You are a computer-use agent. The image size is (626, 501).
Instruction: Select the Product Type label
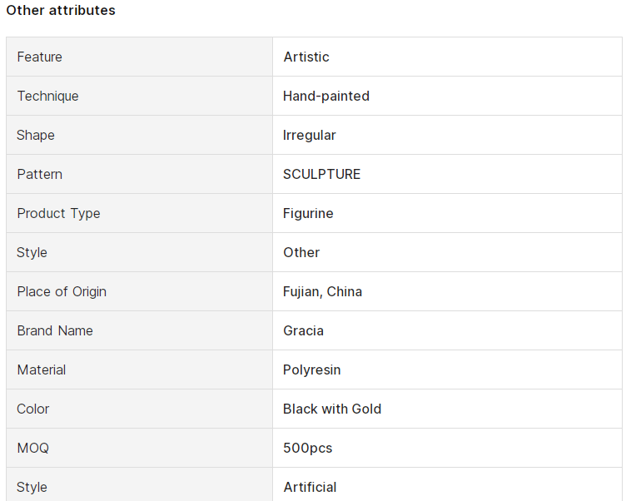click(x=58, y=214)
